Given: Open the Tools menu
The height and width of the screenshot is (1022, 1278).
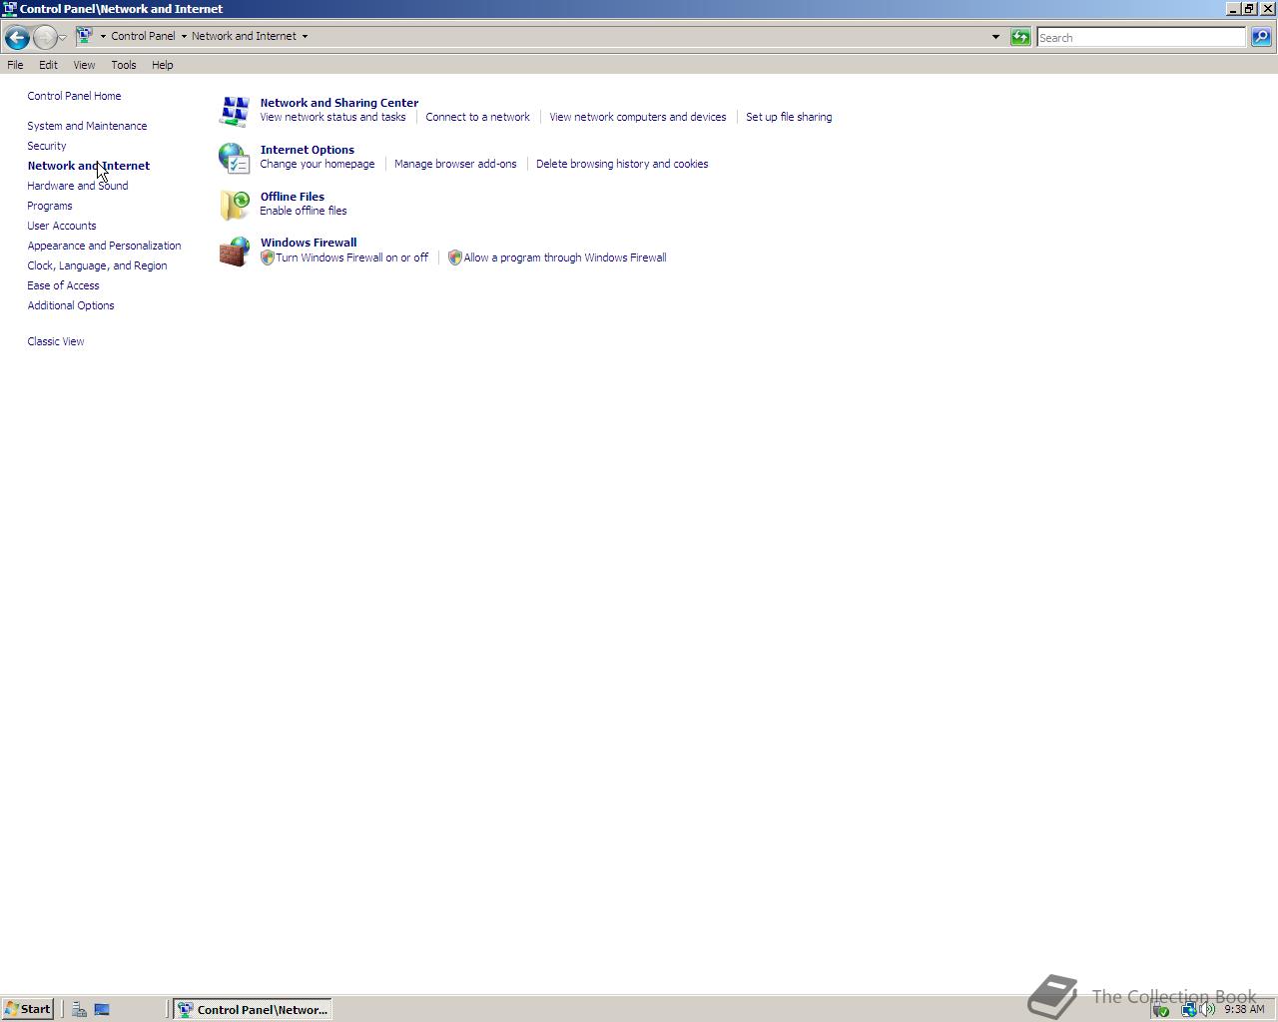Looking at the screenshot, I should click(x=124, y=65).
